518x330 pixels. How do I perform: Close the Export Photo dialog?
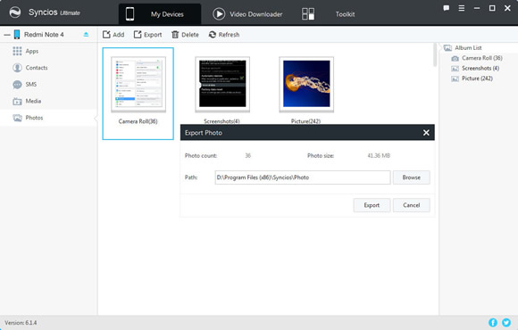click(x=426, y=133)
